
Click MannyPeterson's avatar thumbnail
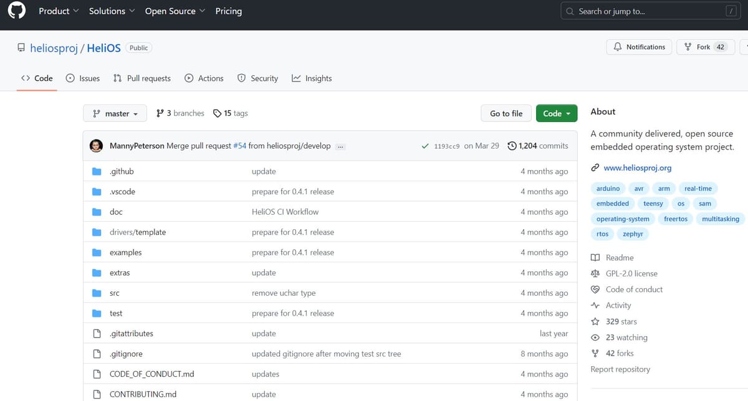[x=97, y=146]
